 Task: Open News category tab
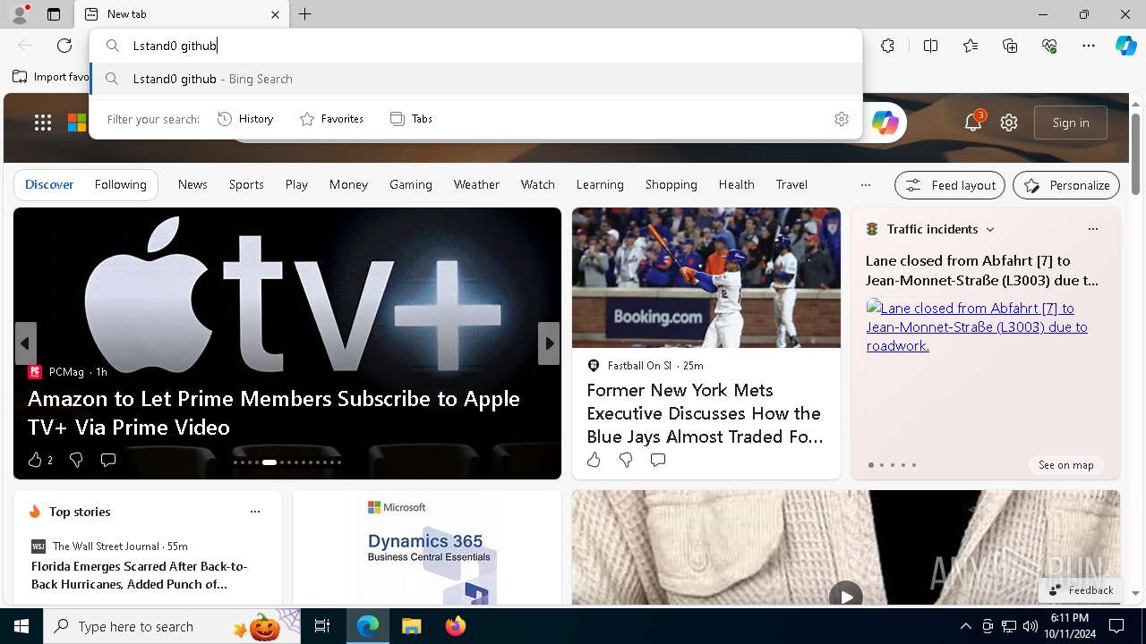coord(192,184)
